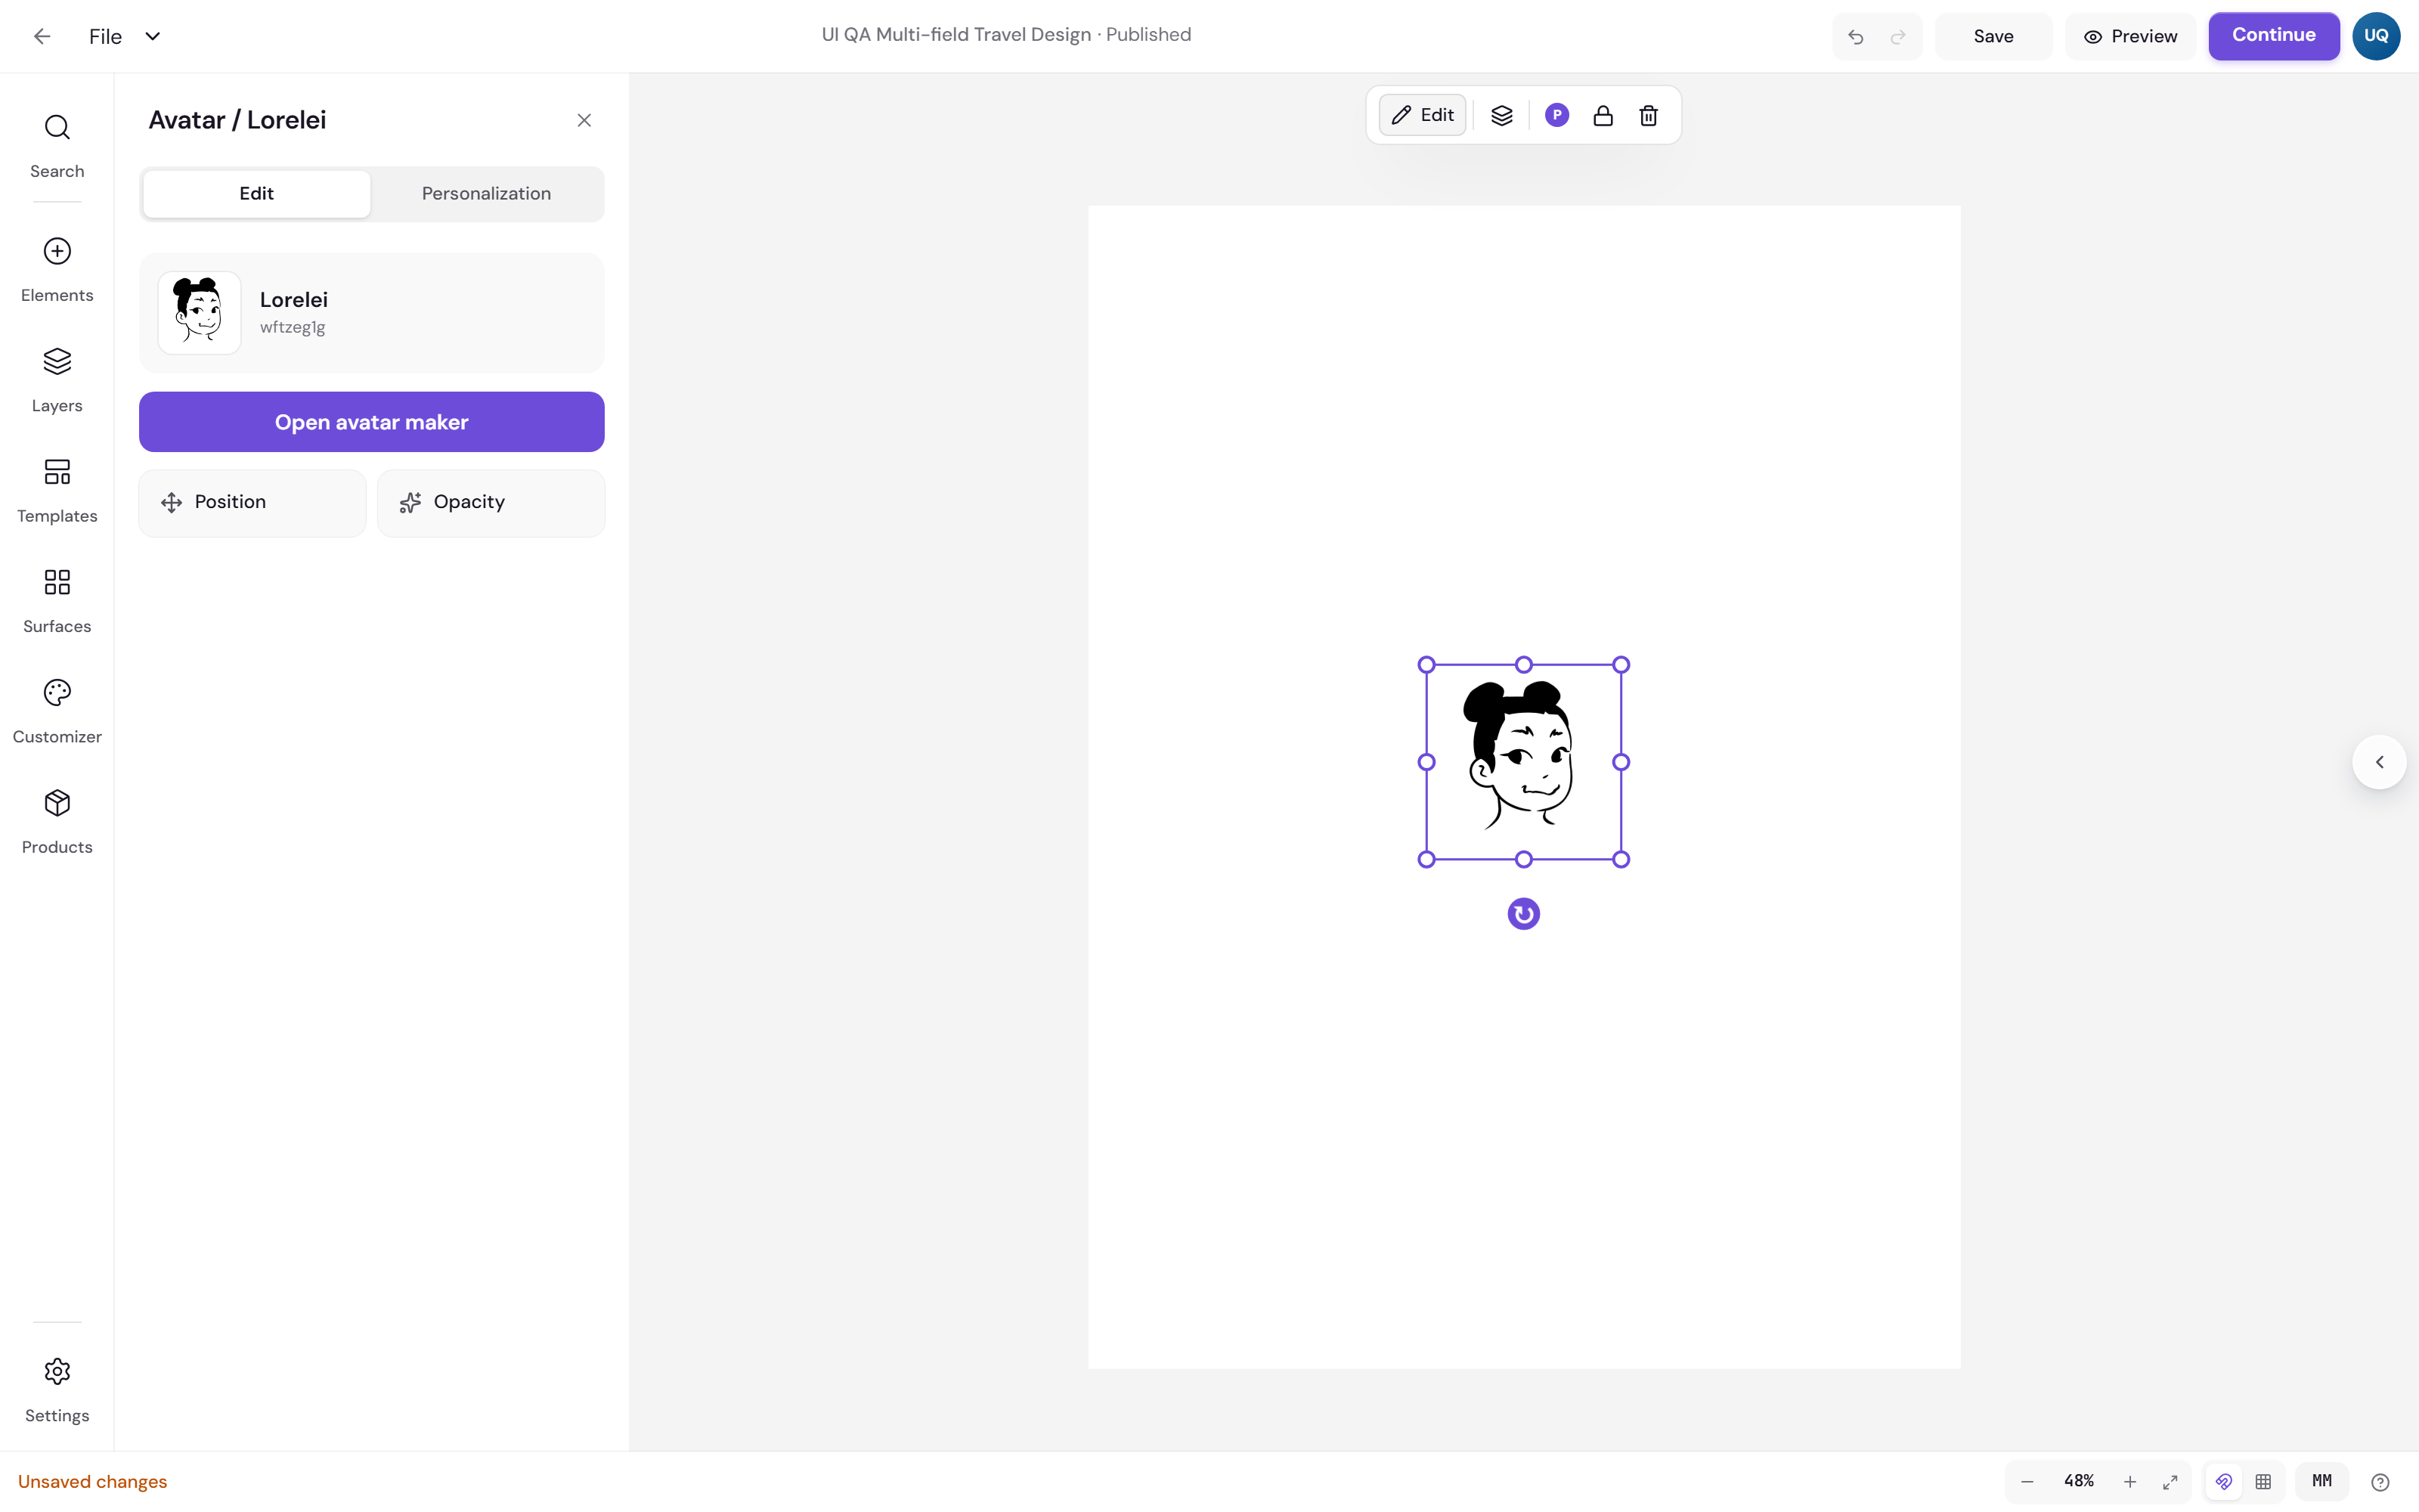The width and height of the screenshot is (2419, 1512).
Task: Click the Lorelei avatar thumbnail in panel
Action: point(199,312)
